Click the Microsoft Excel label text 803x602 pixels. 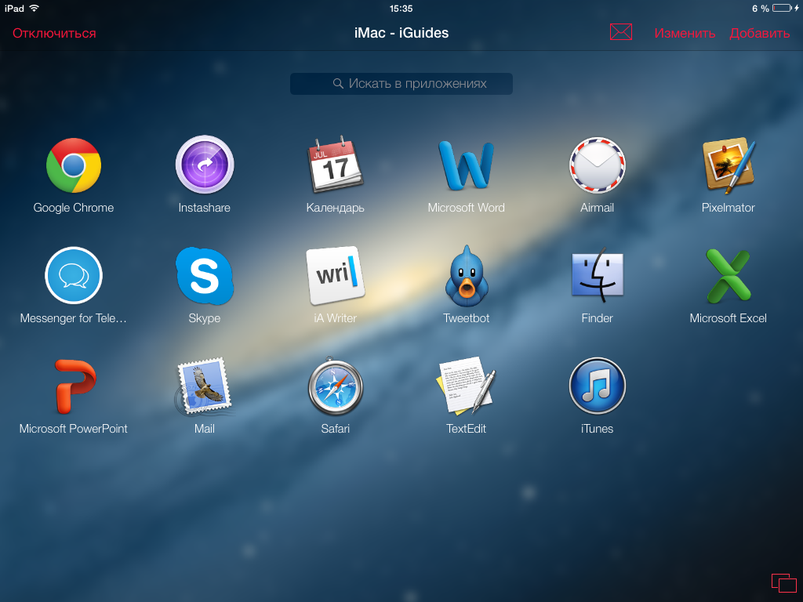coord(729,318)
